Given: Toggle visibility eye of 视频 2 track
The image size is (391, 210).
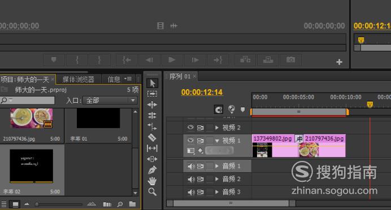Looking at the screenshot, I should pyautogui.click(x=190, y=127).
